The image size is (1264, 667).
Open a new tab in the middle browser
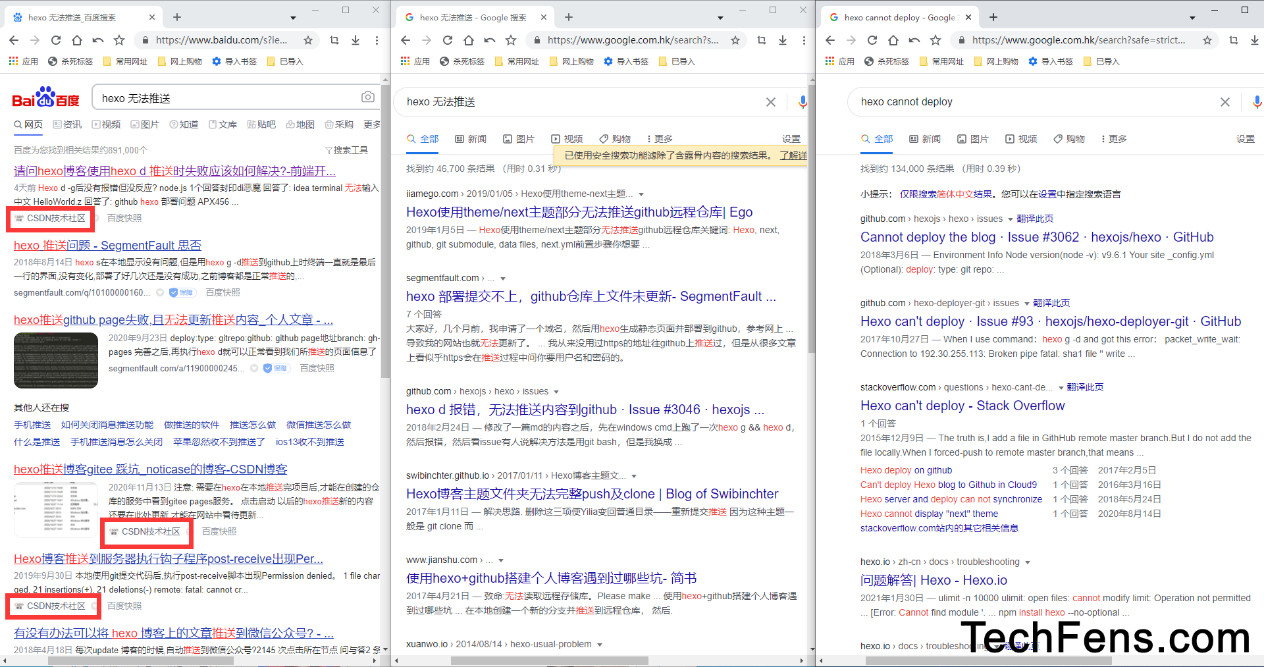pyautogui.click(x=569, y=17)
